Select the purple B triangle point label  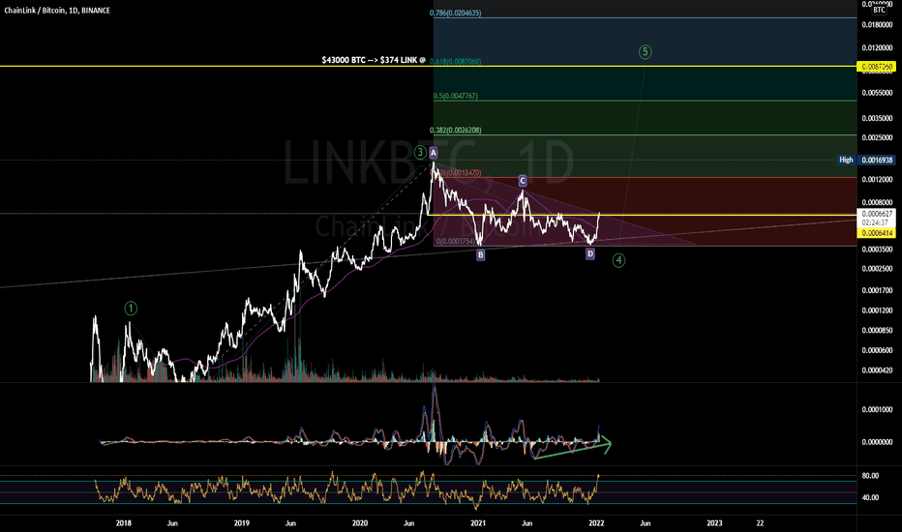coord(480,254)
